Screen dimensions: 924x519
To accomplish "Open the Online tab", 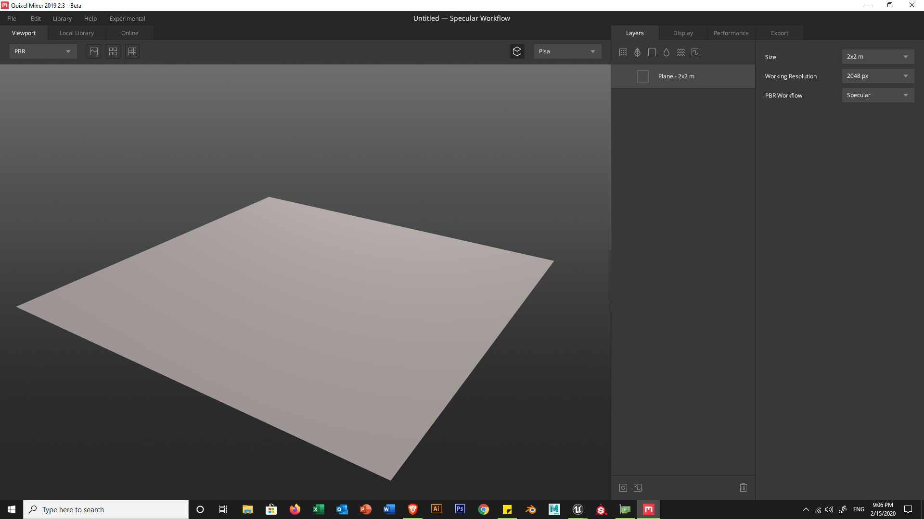I will coord(129,33).
